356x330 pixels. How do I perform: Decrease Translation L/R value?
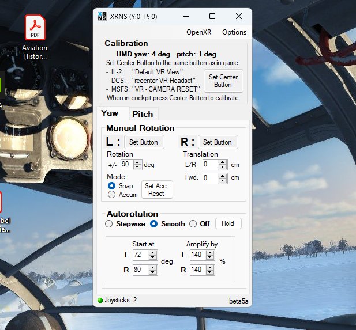click(x=223, y=167)
